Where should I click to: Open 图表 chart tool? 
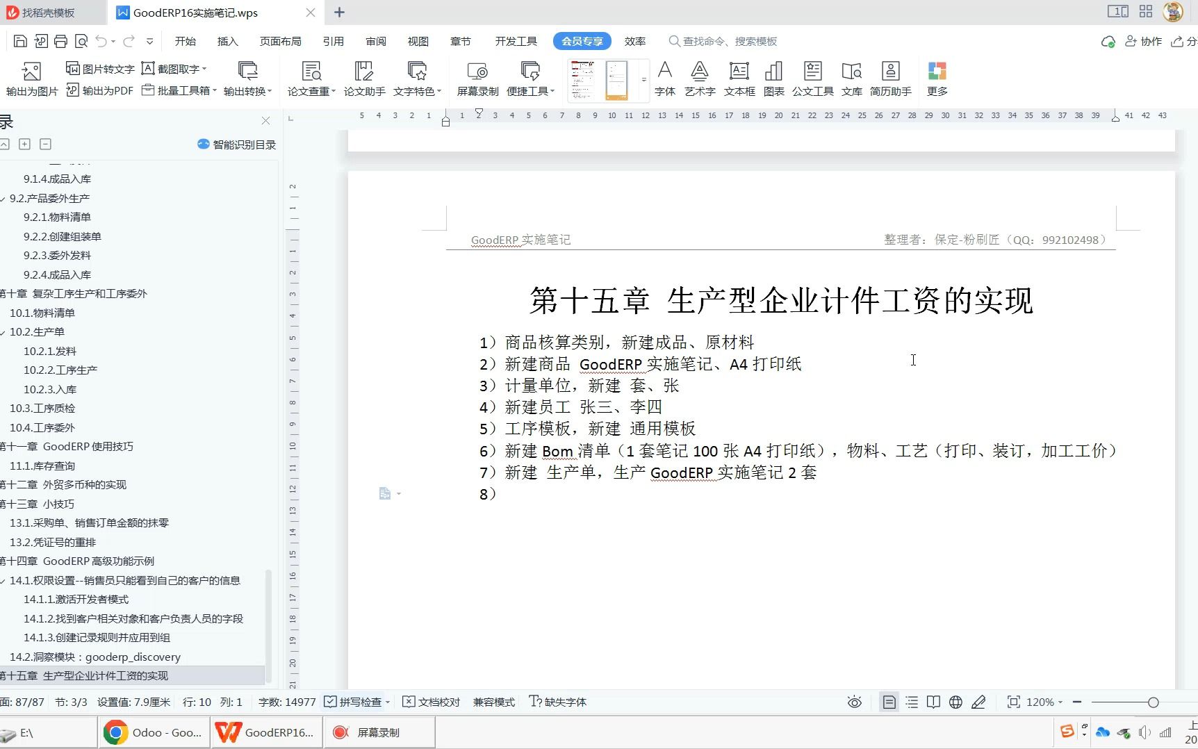tap(773, 79)
